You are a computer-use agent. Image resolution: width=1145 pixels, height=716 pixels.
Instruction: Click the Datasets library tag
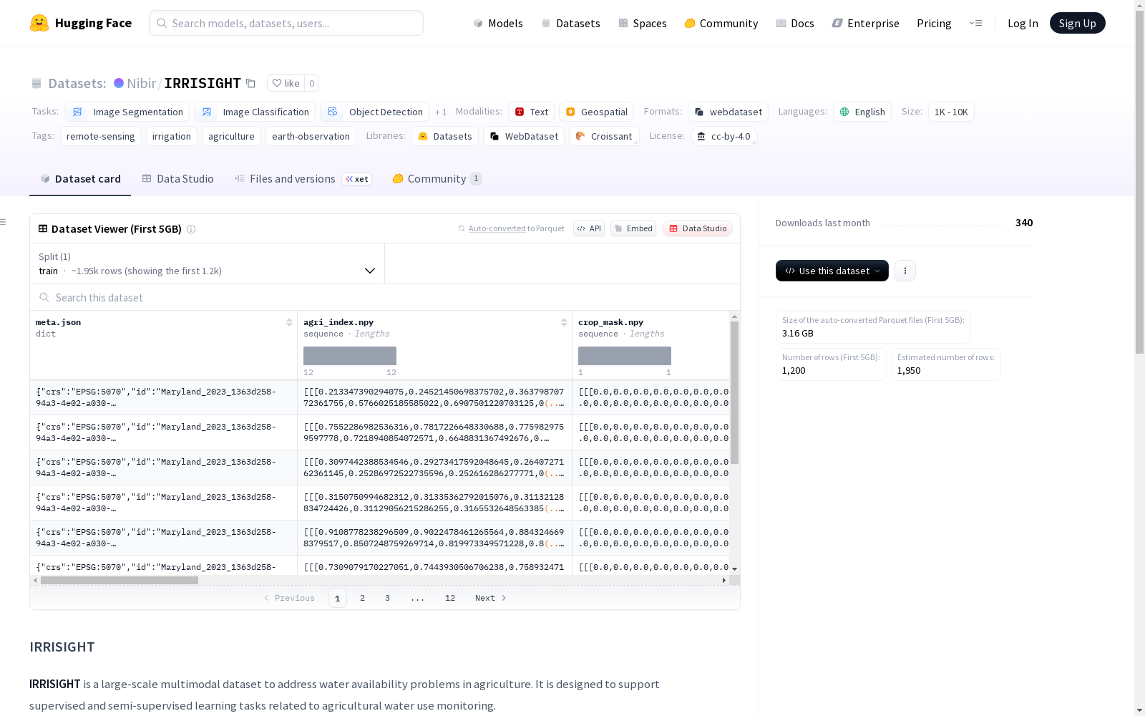coord(445,136)
